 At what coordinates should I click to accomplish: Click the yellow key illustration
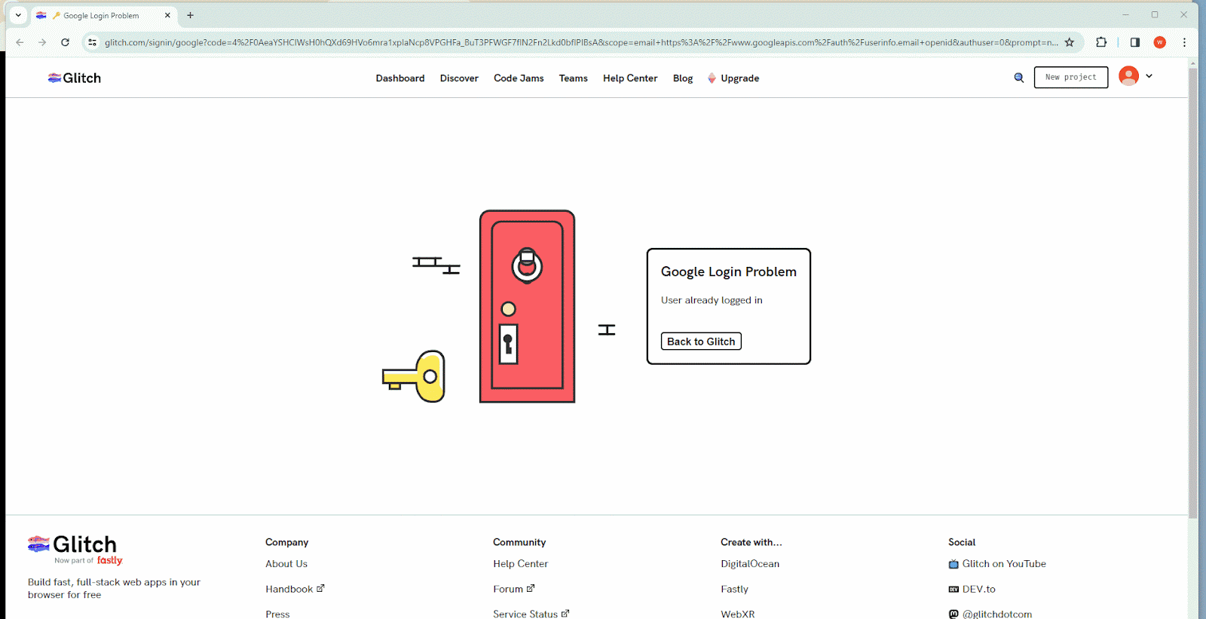point(414,375)
